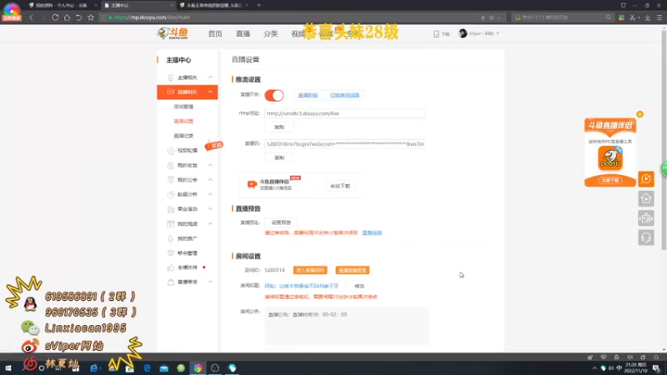Screen dimensions: 667x375
Task: Select 直播设置 in the sidebar
Action: [x=183, y=121]
